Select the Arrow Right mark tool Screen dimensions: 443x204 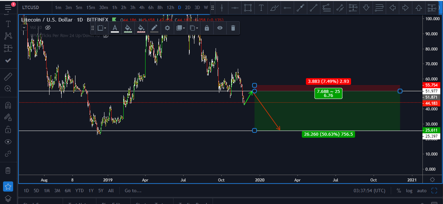tap(405, 7)
